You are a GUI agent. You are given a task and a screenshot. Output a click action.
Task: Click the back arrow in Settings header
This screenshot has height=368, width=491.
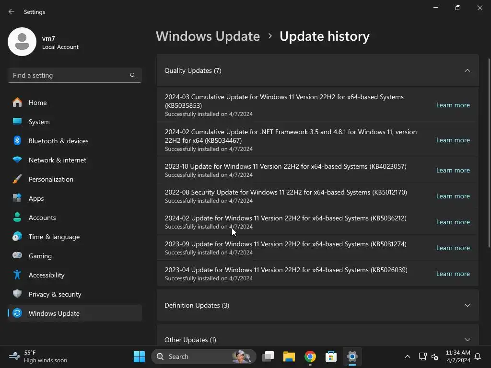[12, 11]
